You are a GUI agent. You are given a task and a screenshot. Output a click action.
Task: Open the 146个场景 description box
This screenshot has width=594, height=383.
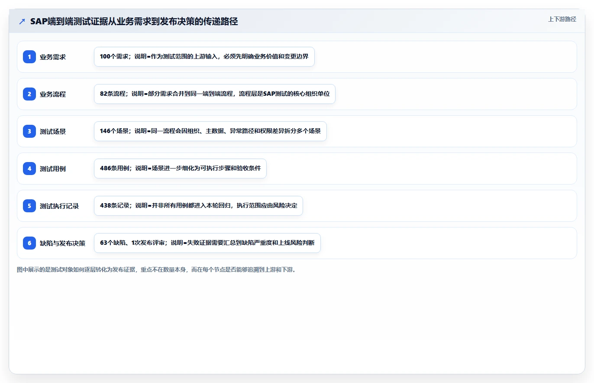click(x=210, y=131)
